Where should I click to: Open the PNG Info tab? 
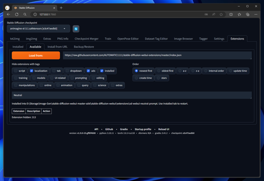click(62, 39)
